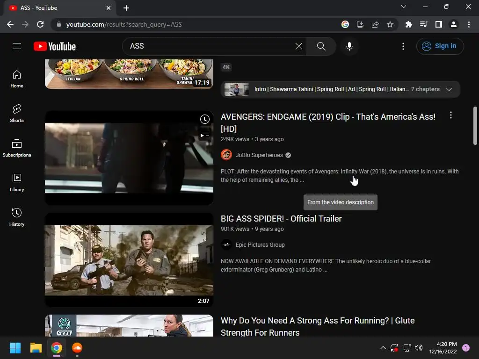
Task: Play the Big Ass Spider trailer thumbnail
Action: (129, 260)
